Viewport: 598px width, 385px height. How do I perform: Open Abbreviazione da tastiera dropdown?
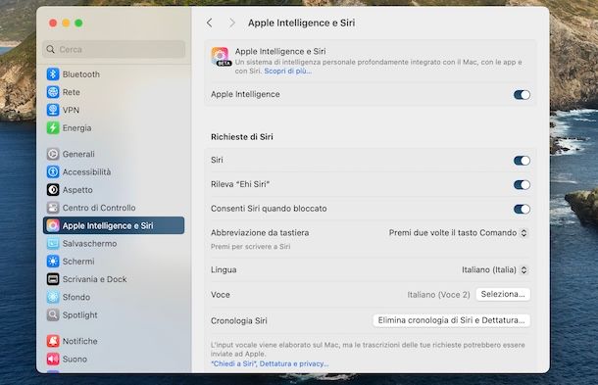[458, 233]
